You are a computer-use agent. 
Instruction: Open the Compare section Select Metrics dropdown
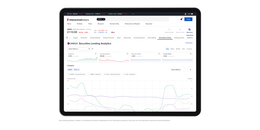point(181,70)
